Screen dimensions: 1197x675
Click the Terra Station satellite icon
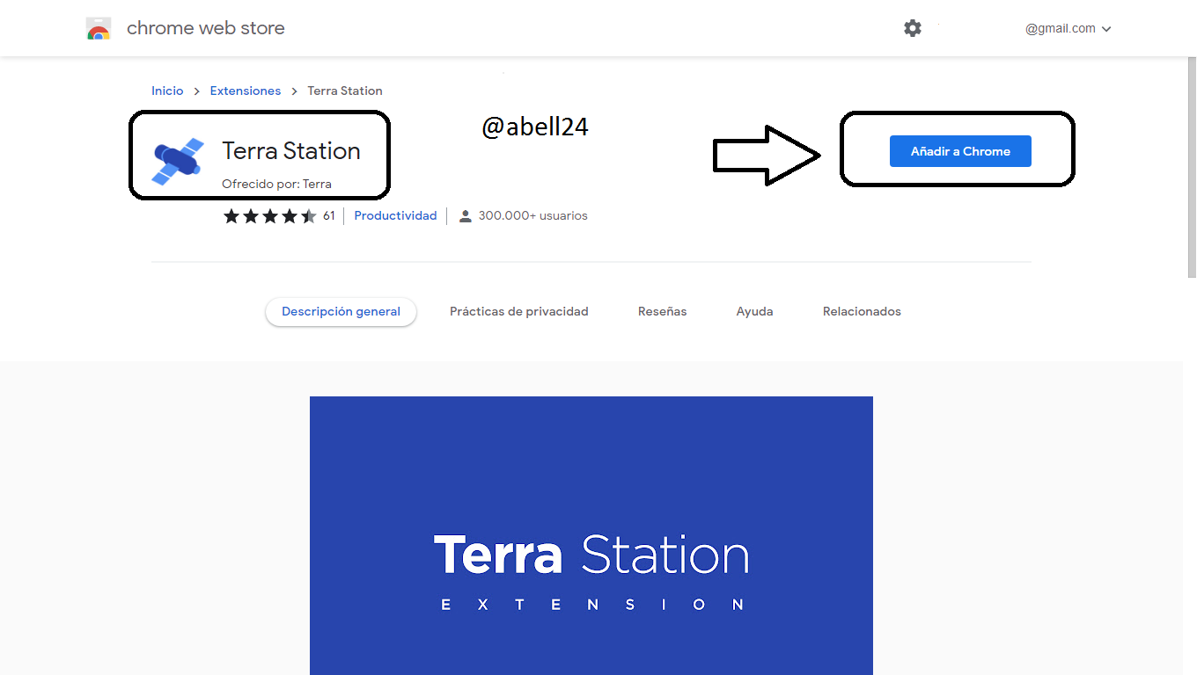(x=179, y=161)
